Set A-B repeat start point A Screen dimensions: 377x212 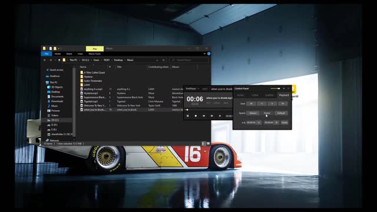259,122
